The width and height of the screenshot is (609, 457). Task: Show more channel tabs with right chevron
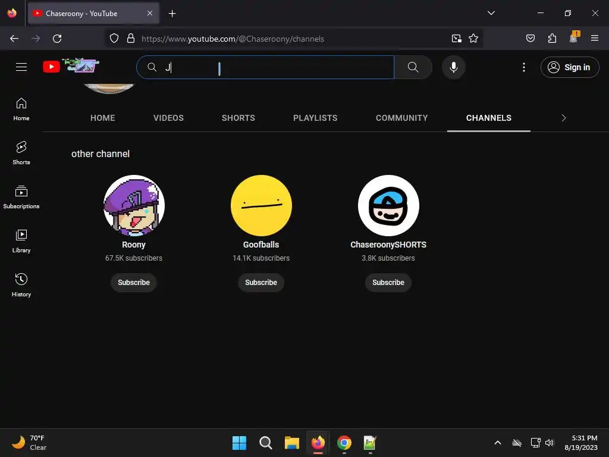(564, 118)
